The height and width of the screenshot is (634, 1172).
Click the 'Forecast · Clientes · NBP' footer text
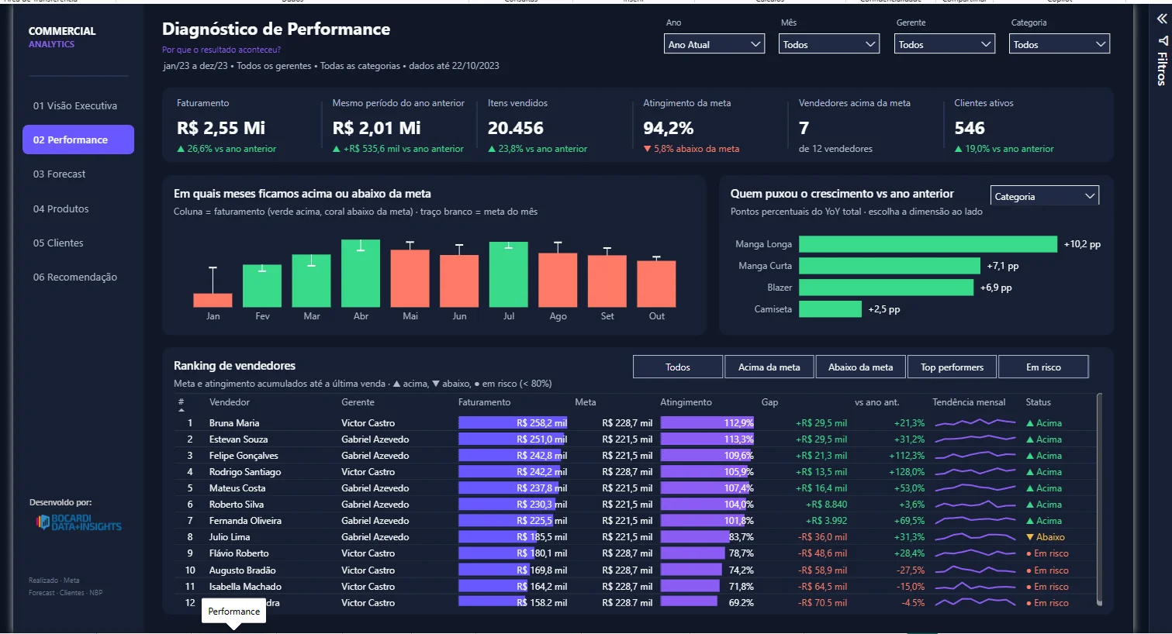66,593
